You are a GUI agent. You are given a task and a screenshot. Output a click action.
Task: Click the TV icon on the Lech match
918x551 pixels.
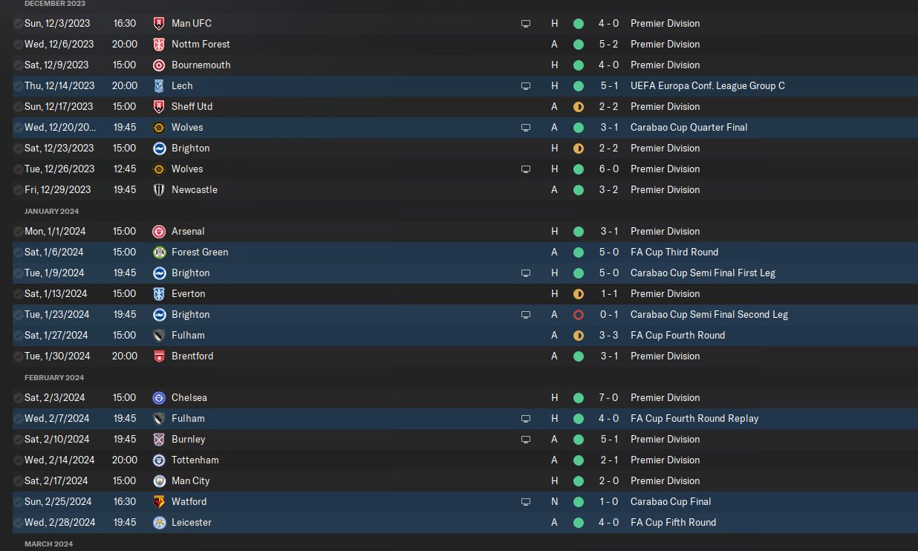click(x=526, y=86)
